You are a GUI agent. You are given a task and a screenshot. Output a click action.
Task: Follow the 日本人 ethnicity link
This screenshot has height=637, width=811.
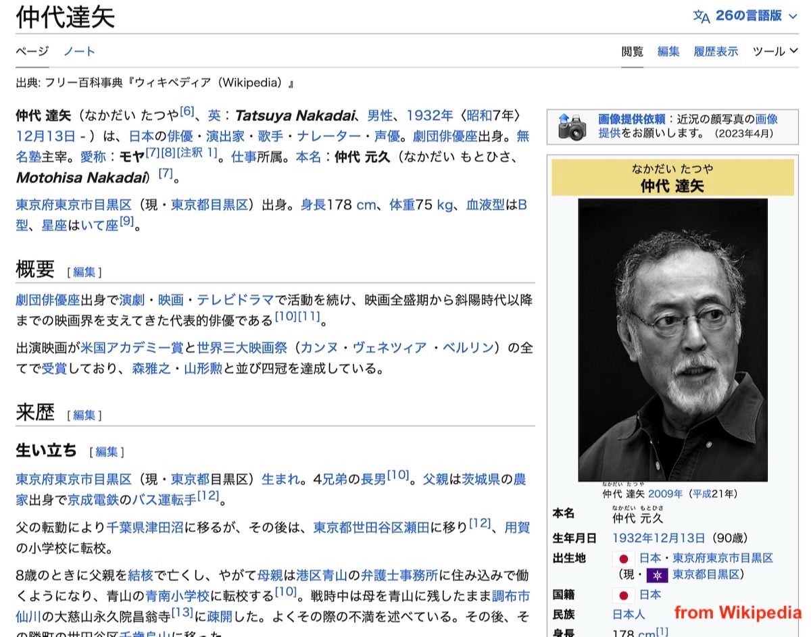click(x=629, y=615)
